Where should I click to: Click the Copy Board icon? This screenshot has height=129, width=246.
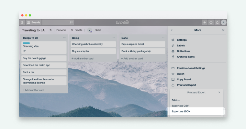point(173,79)
